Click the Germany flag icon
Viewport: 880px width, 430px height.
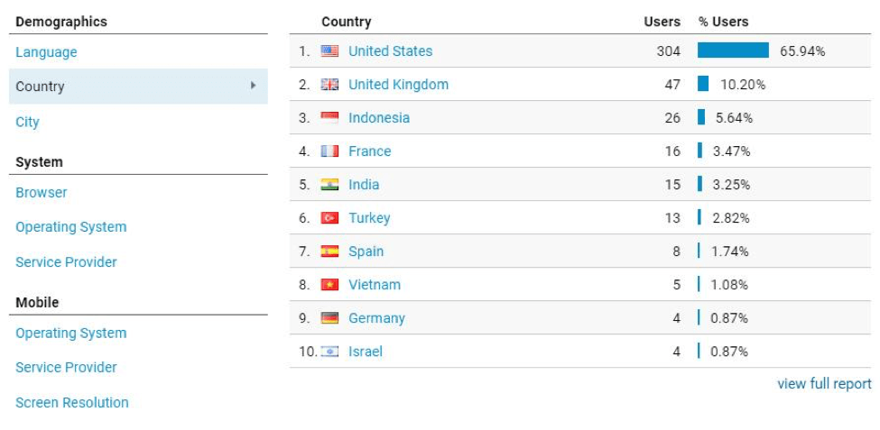tap(329, 318)
